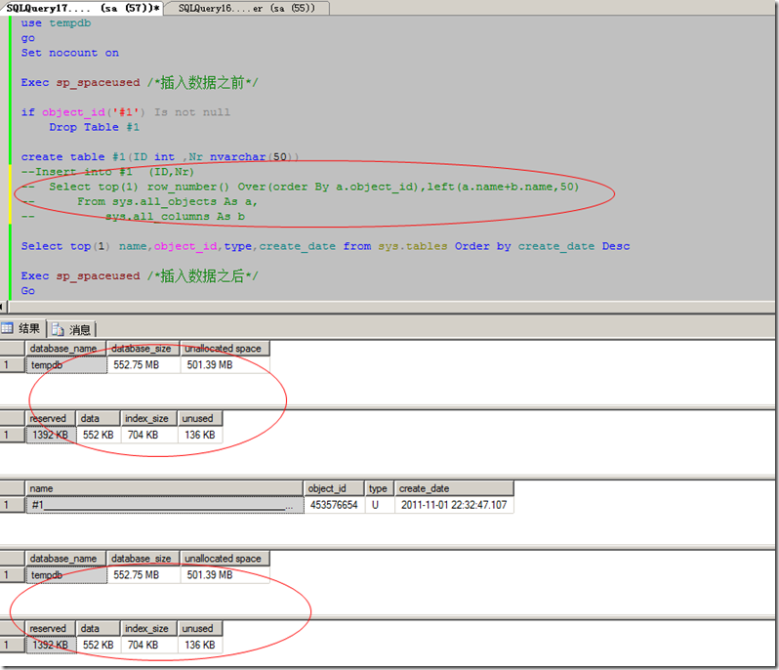Select the tempdb cell in the first grid
The width and height of the screenshot is (779, 670).
(x=64, y=364)
